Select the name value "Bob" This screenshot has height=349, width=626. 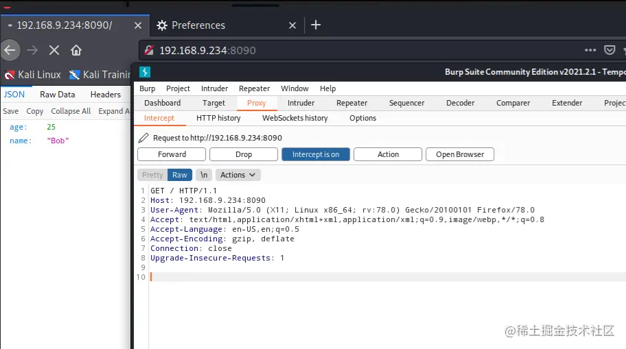click(58, 141)
